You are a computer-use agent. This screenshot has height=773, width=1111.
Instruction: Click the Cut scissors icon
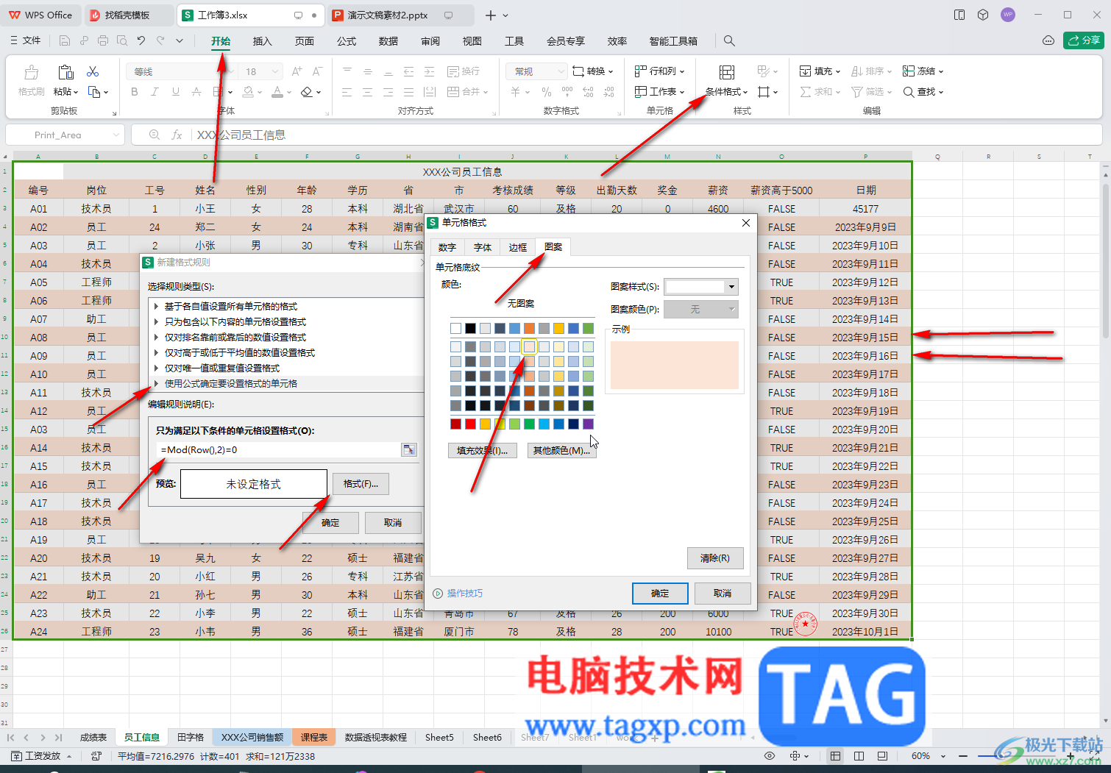[93, 71]
